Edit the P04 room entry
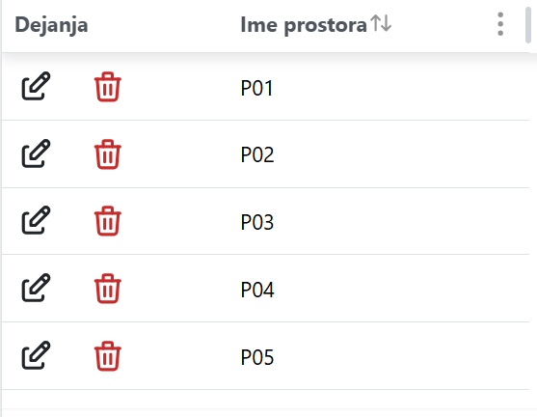Screen dimensions: 537x417 click(36, 288)
